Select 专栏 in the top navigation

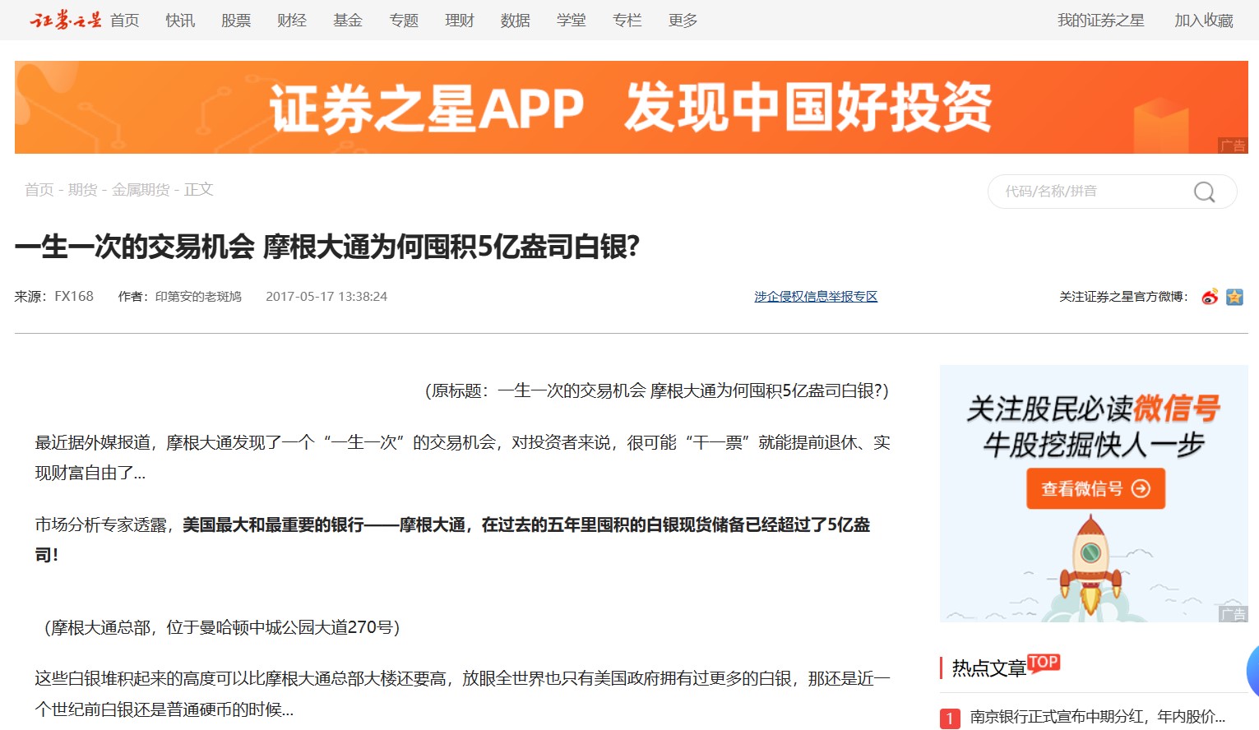pyautogui.click(x=627, y=20)
